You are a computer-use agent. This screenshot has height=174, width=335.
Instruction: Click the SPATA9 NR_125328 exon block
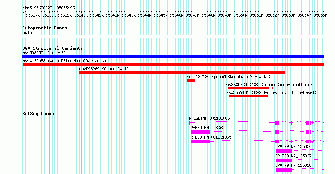click(x=284, y=170)
